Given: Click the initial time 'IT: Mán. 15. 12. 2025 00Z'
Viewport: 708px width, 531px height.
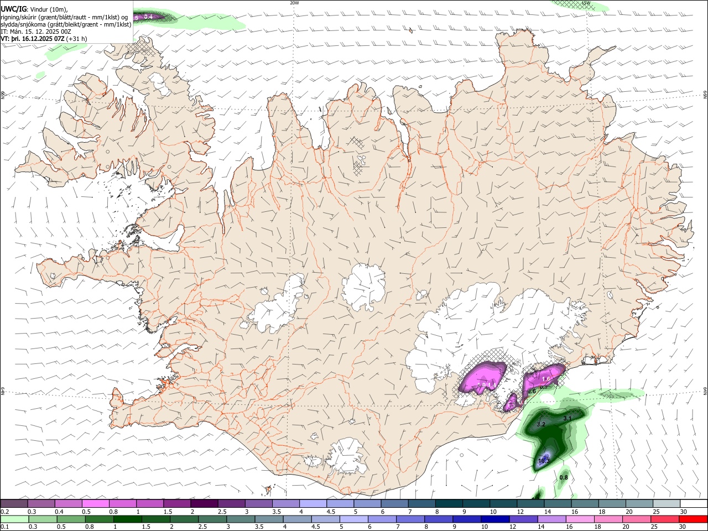Looking at the screenshot, I should (36, 32).
